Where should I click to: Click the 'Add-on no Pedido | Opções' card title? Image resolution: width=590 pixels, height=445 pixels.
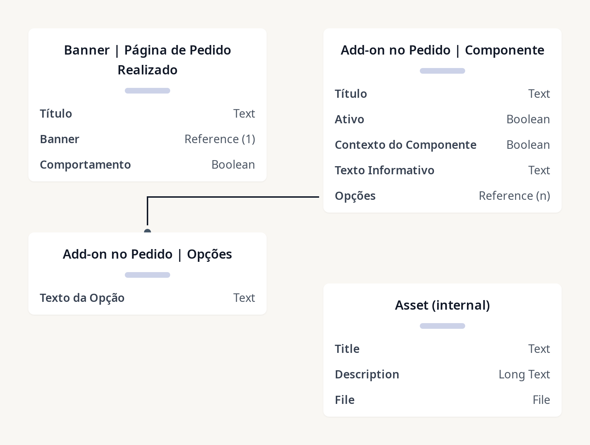point(147,254)
